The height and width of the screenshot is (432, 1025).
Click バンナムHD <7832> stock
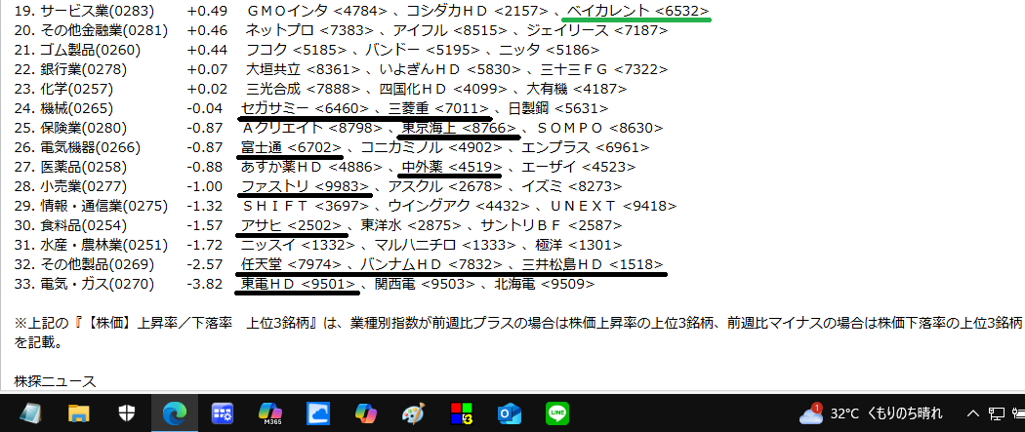pyautogui.click(x=431, y=265)
